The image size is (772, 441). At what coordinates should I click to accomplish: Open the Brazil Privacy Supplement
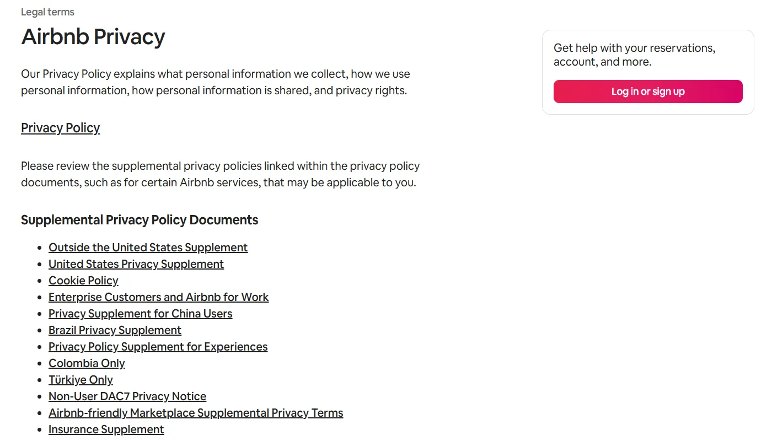click(115, 330)
